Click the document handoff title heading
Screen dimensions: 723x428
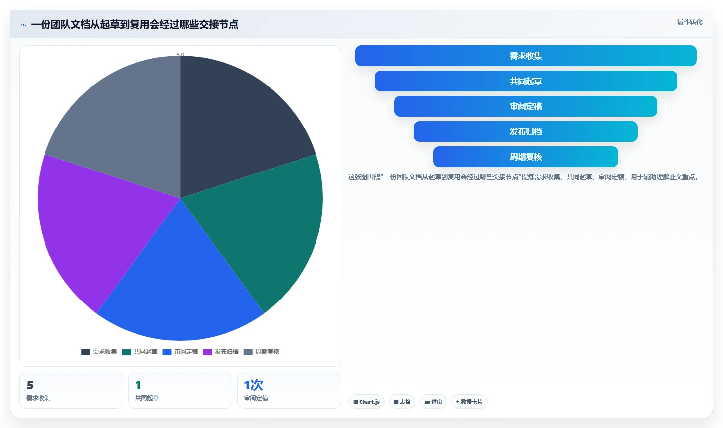(x=135, y=24)
